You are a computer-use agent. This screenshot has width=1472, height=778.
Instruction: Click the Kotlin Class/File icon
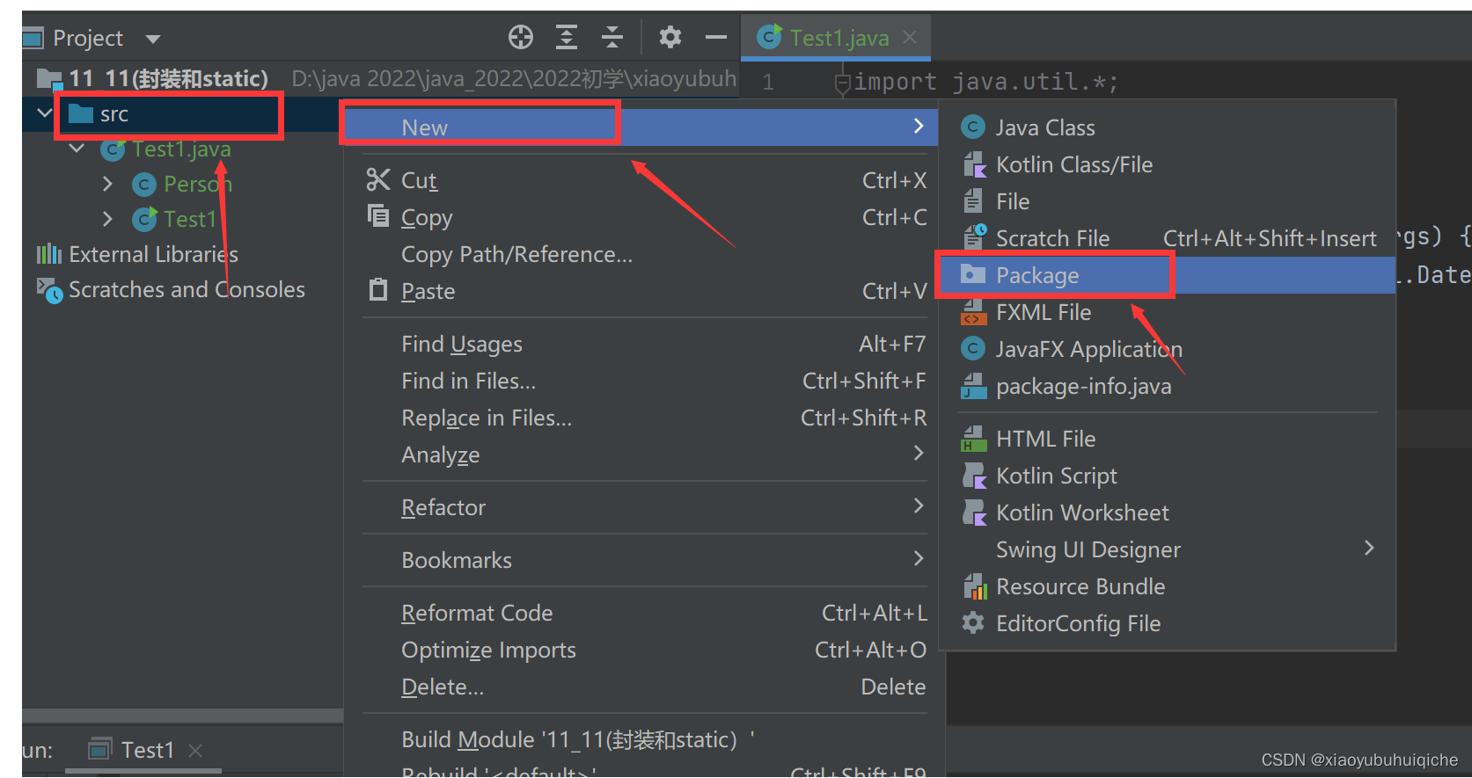click(974, 164)
